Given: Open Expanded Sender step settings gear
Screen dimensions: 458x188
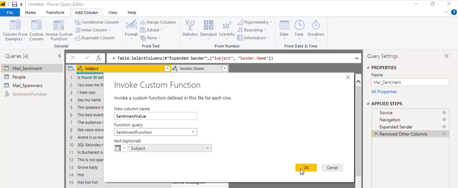Looking at the screenshot, I should pyautogui.click(x=444, y=127).
